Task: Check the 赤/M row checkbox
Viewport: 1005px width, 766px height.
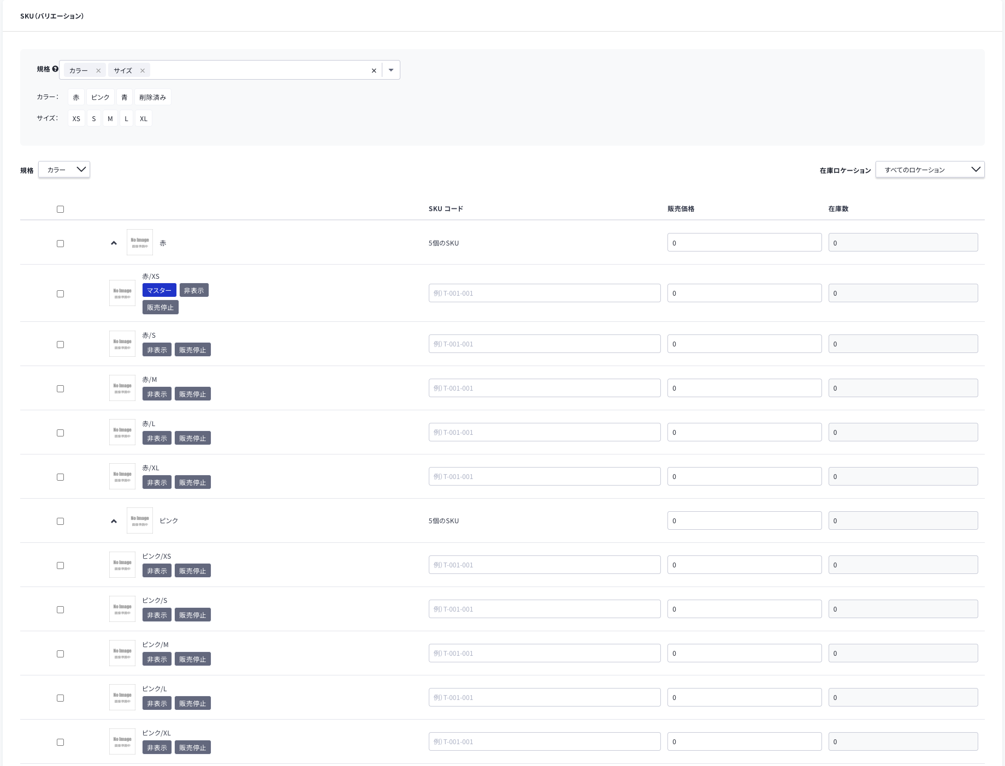Action: pos(61,388)
